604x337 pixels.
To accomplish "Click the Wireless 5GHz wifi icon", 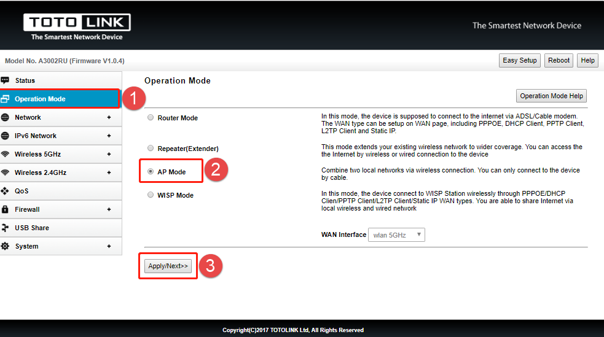I will tap(5, 154).
